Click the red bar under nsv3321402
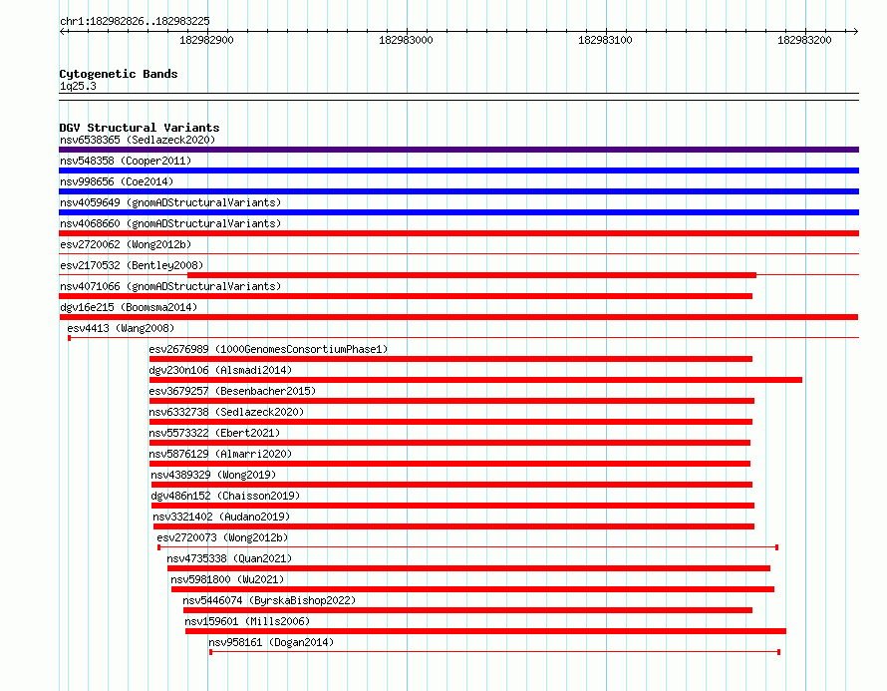Image resolution: width=887 pixels, height=691 pixels. (453, 526)
